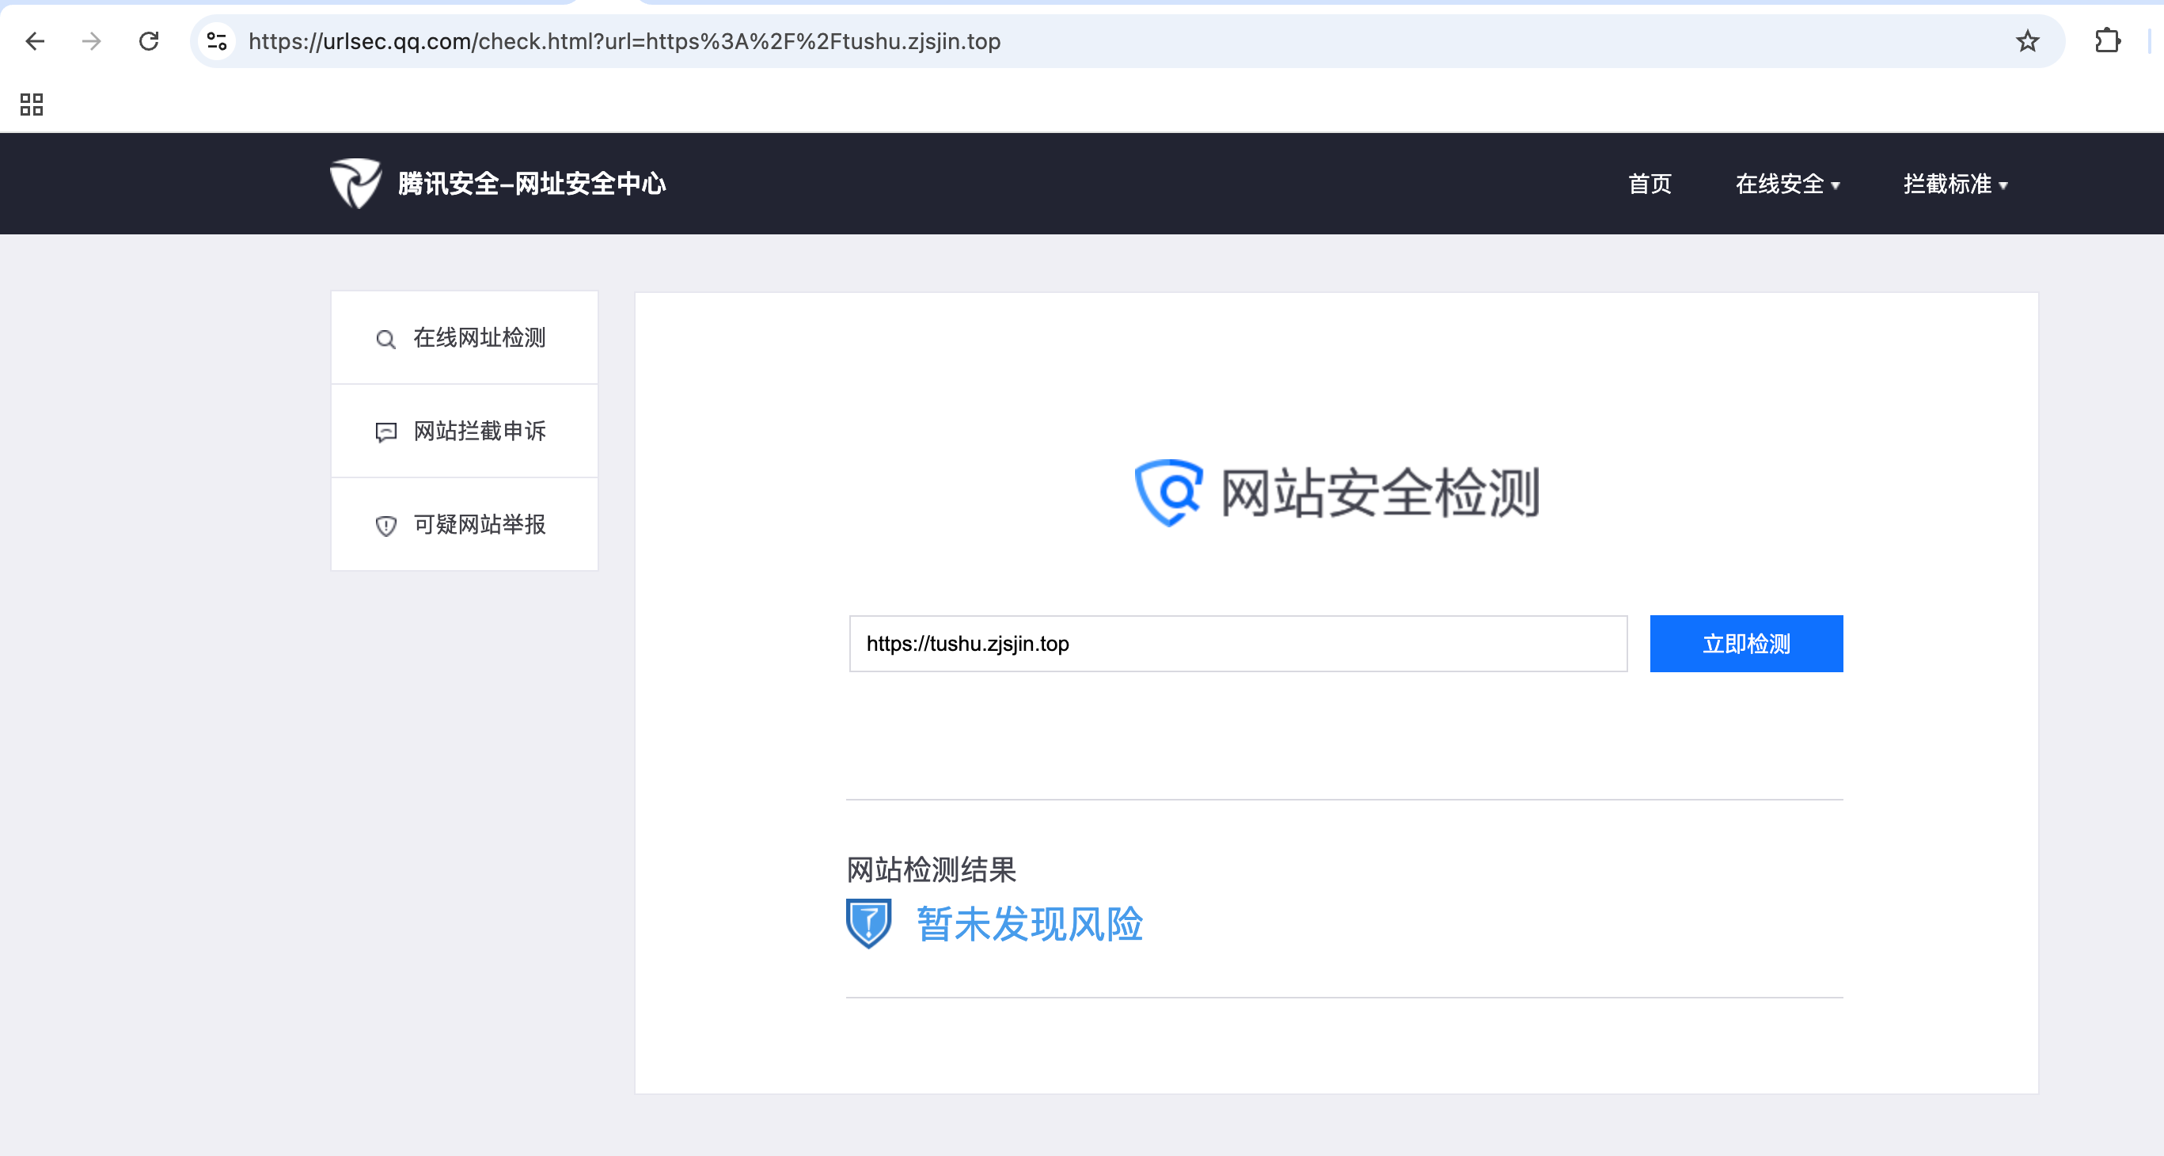Focus the URL detection input field
This screenshot has height=1156, width=2164.
point(1237,644)
